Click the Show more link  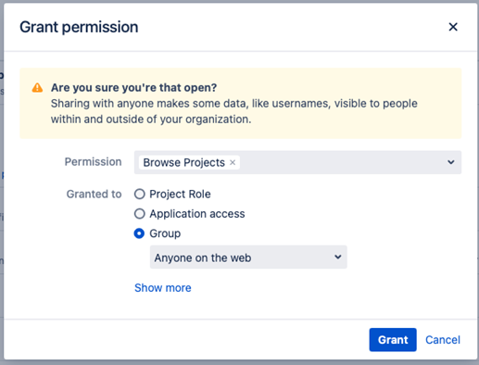click(163, 288)
